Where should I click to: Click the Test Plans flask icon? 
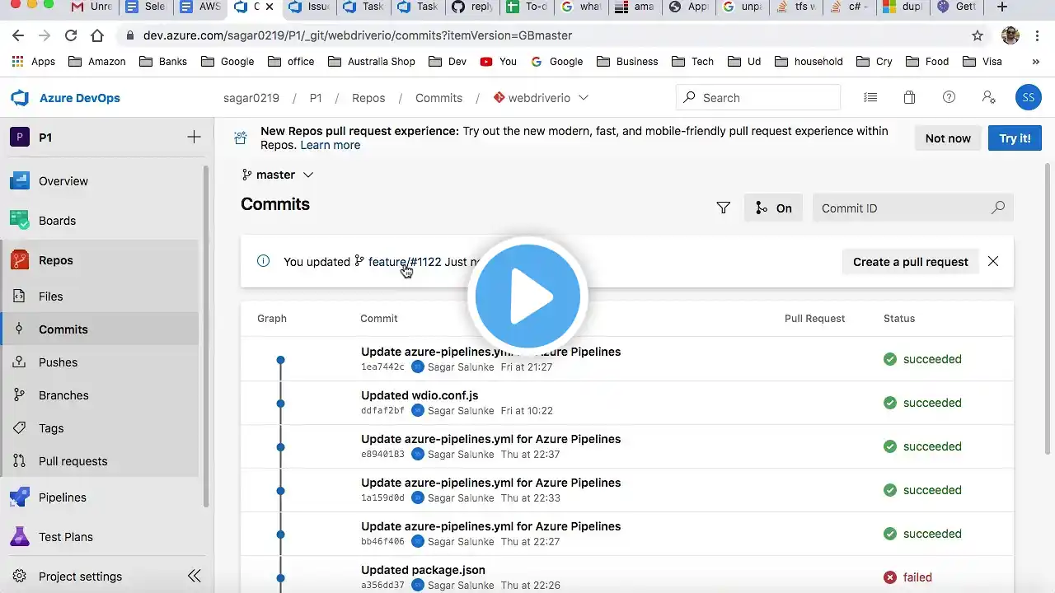point(20,536)
